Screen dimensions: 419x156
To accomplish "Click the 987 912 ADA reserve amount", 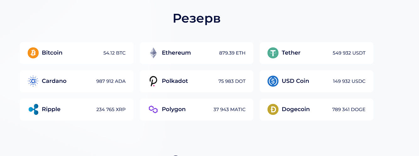I will (x=111, y=81).
